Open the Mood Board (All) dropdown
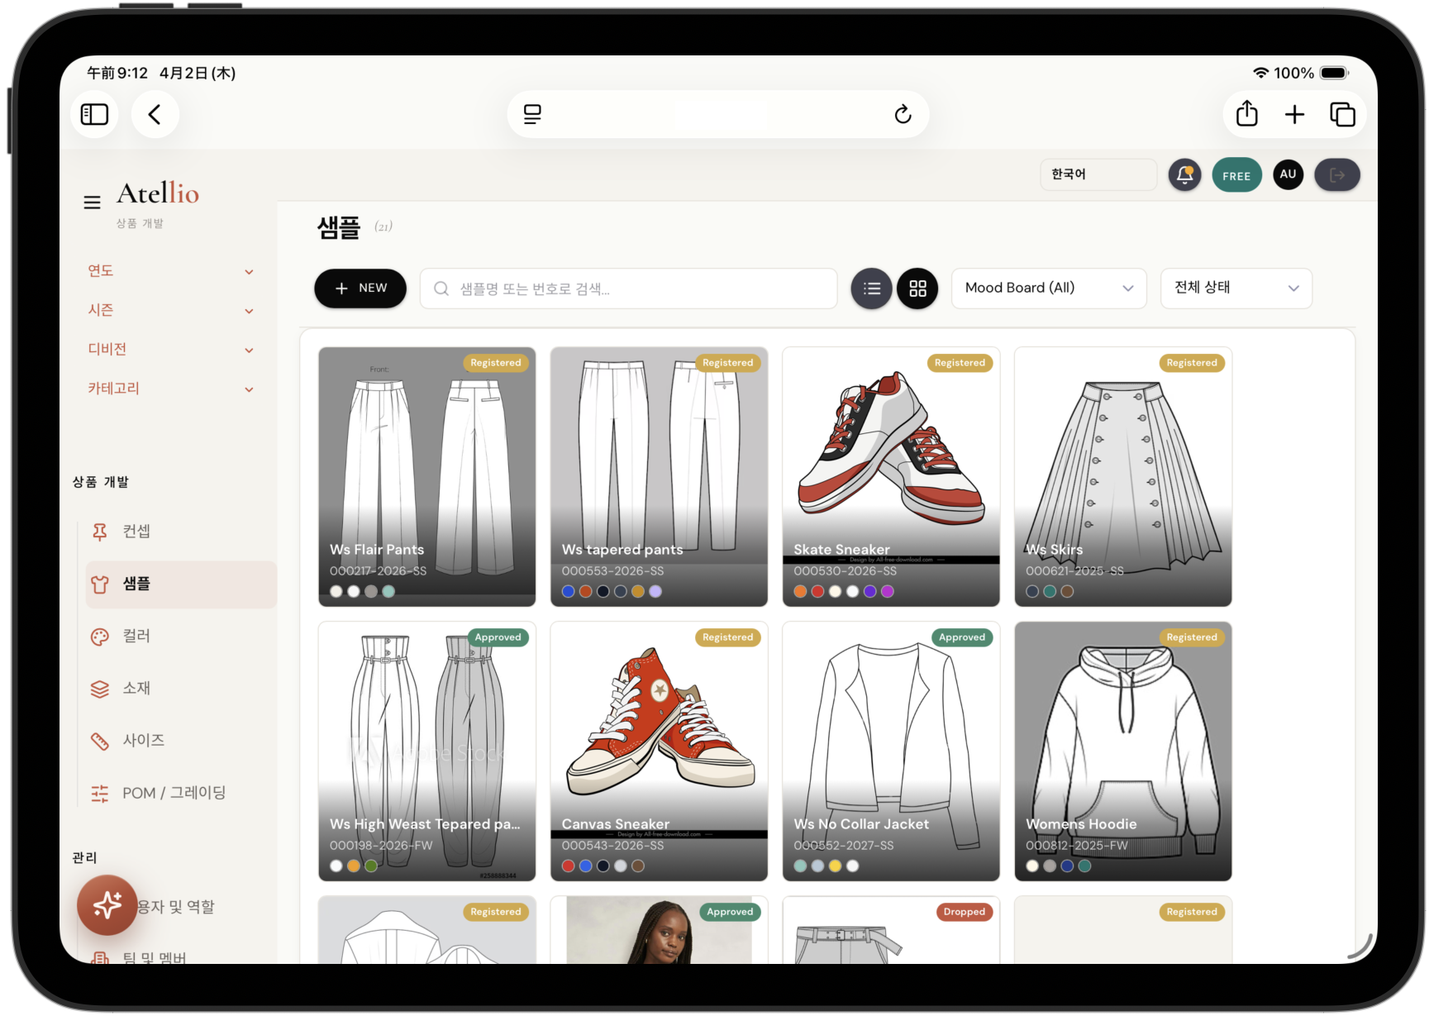Image resolution: width=1429 pixels, height=1016 pixels. (1048, 288)
